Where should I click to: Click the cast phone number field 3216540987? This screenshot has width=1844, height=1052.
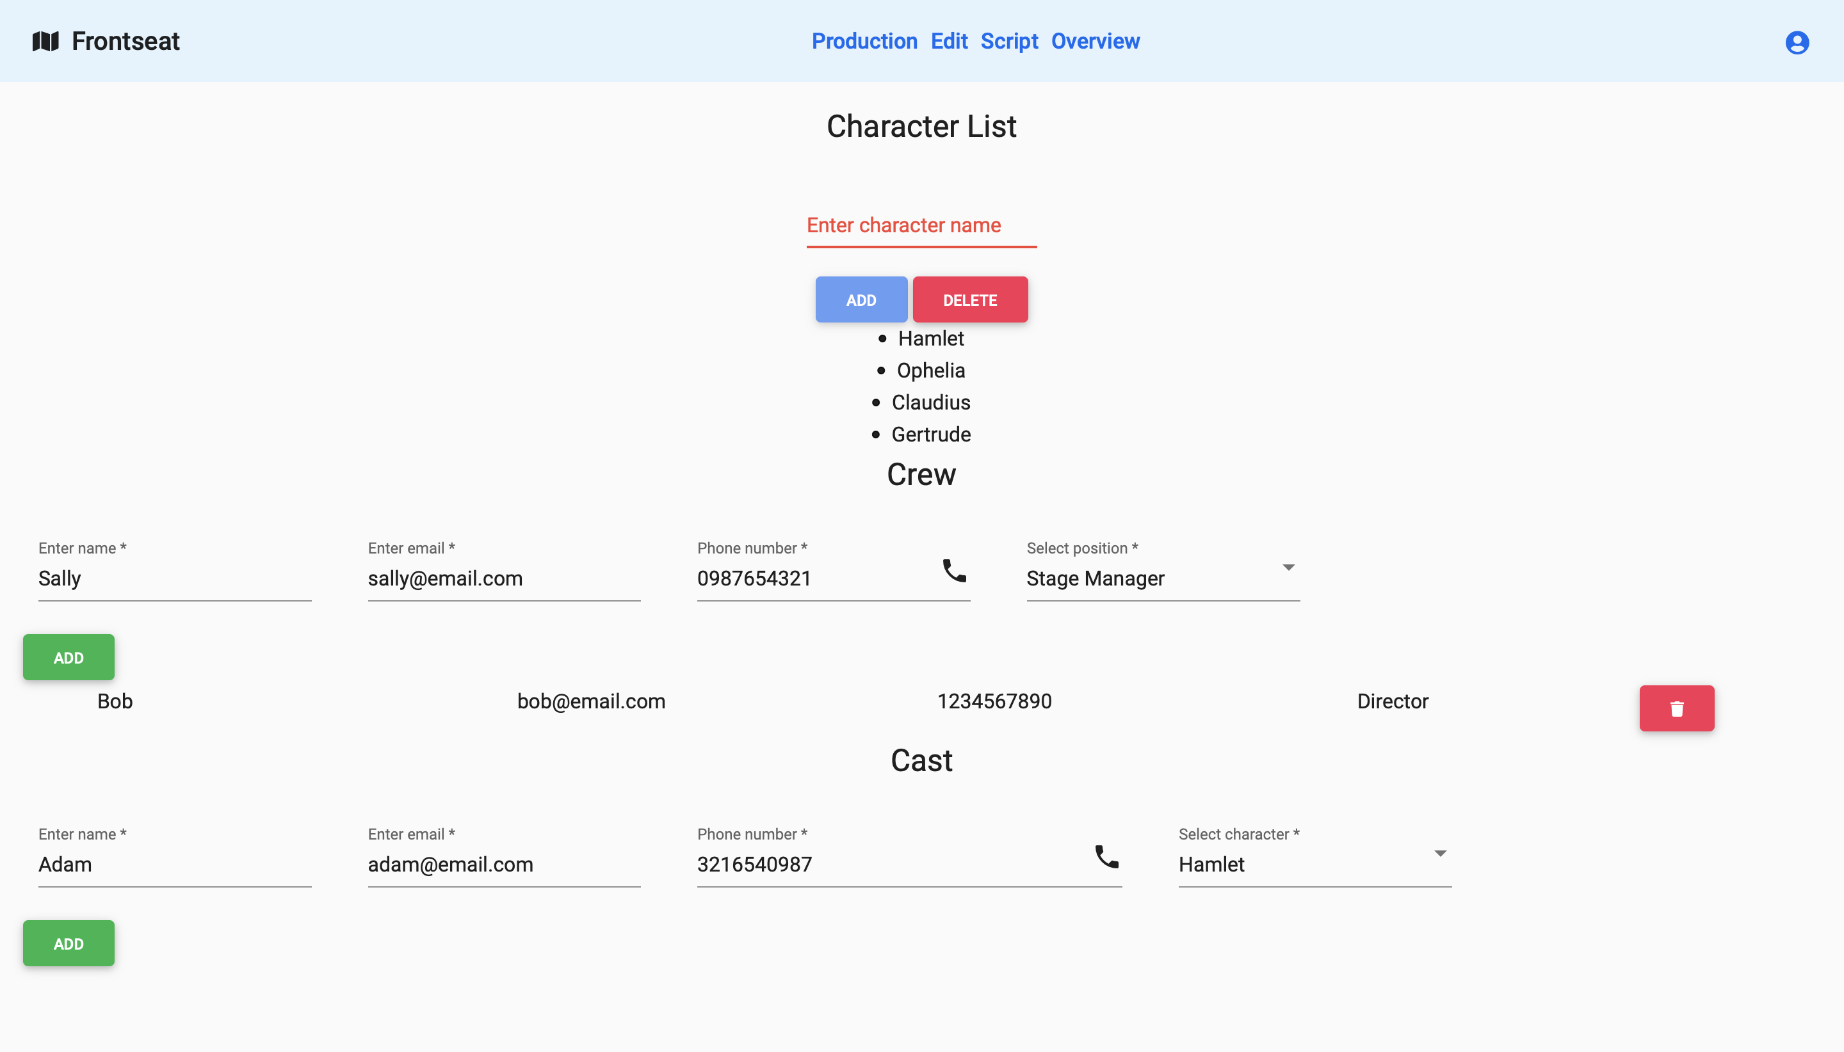coord(889,865)
